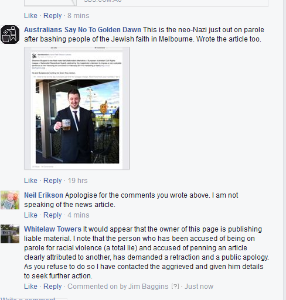The height and width of the screenshot is (300, 286).
Task: Click the 19 hrs timestamp
Action: 77,181
